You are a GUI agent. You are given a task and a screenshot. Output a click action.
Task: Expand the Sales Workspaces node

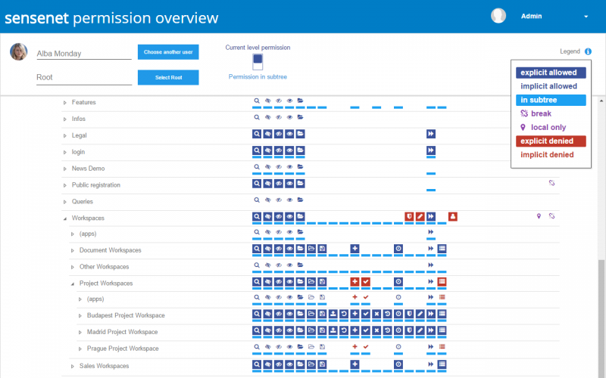click(73, 367)
